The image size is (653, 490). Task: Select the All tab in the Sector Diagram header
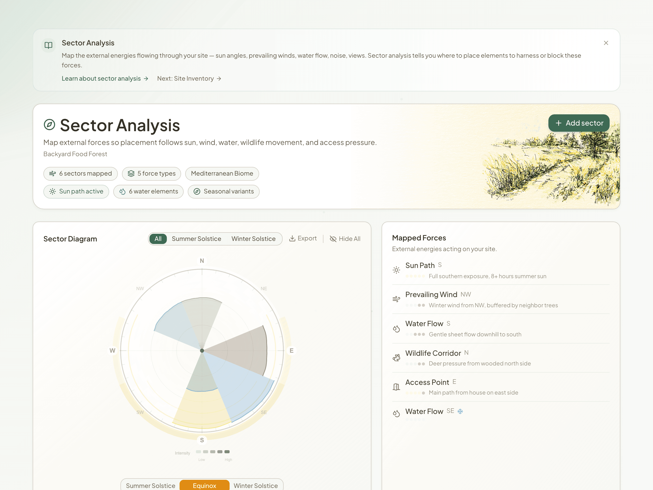(158, 239)
